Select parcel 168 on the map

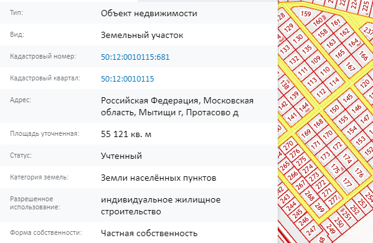point(318,123)
